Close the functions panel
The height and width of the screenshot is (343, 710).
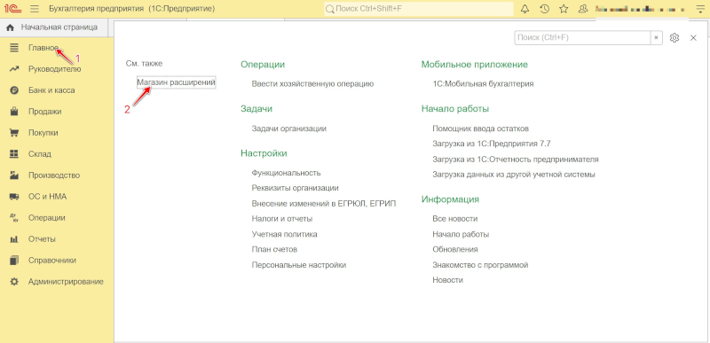coord(693,38)
